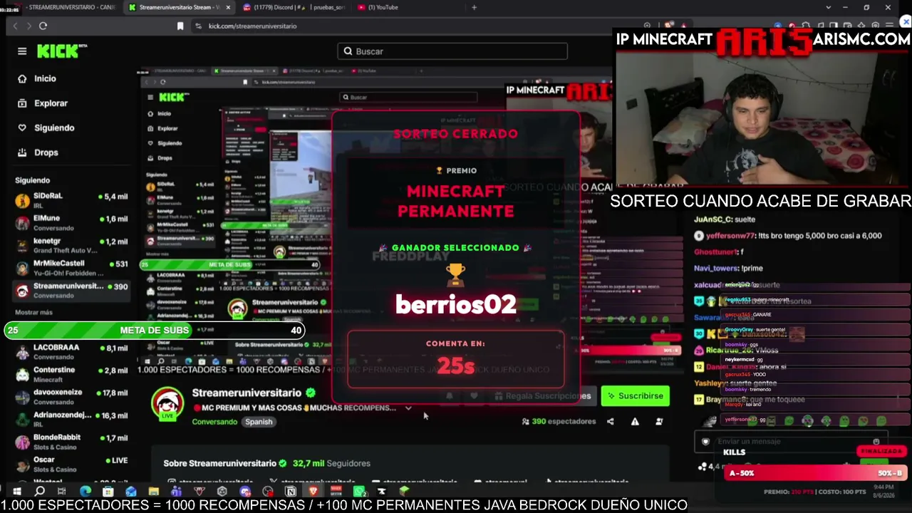Viewport: 912px width, 513px height.
Task: Open the Kick sidebar hamburger menu
Action: point(22,51)
